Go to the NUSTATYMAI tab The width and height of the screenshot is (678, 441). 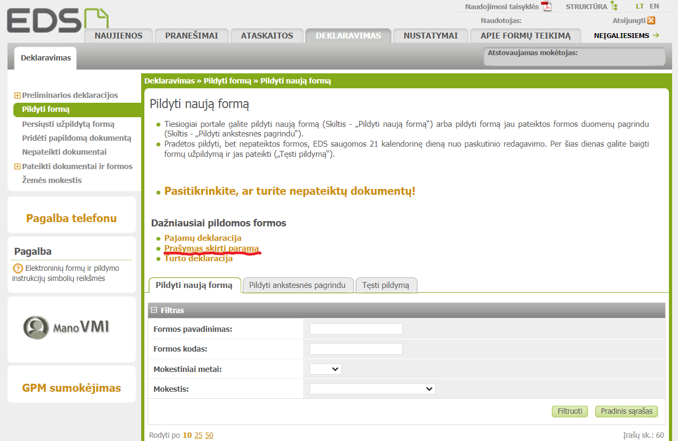(430, 36)
